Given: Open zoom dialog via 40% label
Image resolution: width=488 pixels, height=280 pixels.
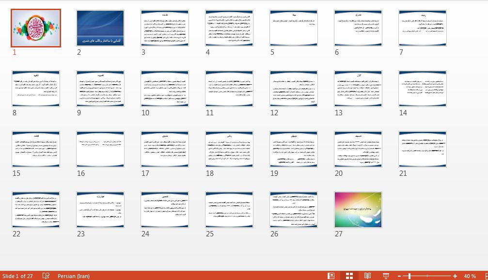Looking at the screenshot, I should click(x=470, y=276).
